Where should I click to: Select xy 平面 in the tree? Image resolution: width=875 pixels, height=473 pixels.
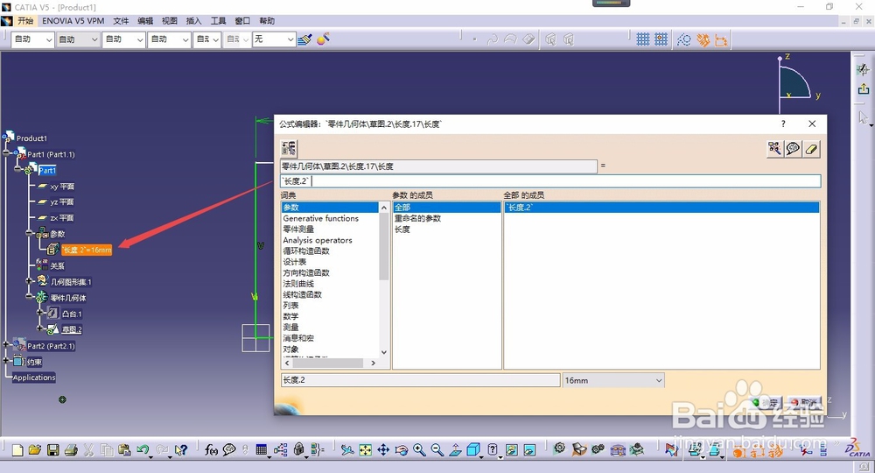point(62,187)
